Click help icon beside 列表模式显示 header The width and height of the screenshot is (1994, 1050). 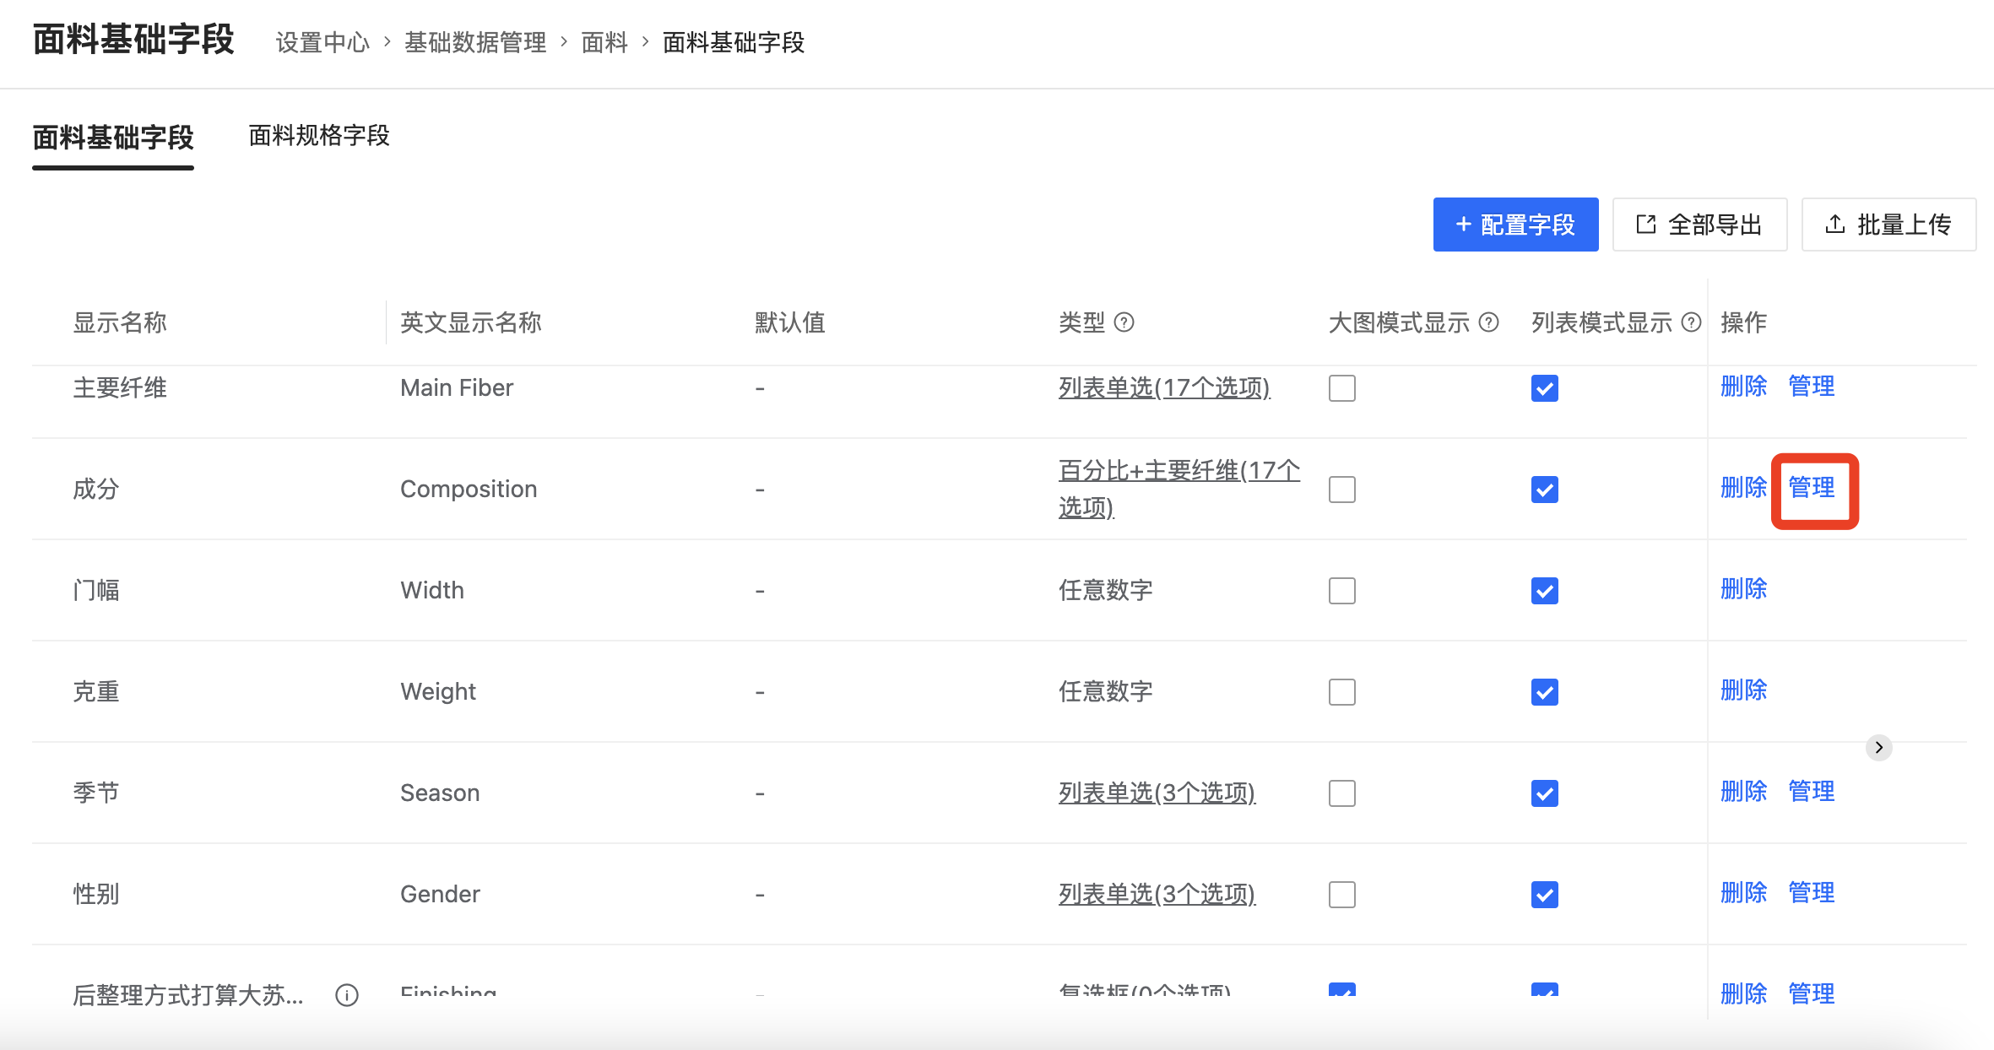[1691, 322]
